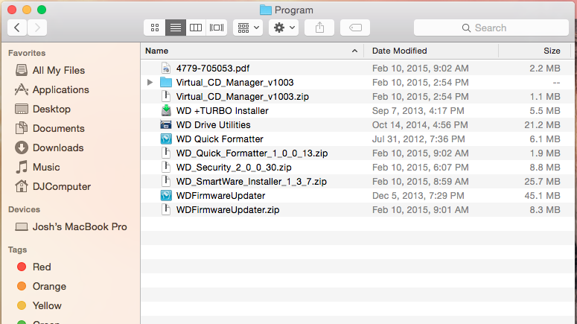Switch to column view

click(196, 28)
